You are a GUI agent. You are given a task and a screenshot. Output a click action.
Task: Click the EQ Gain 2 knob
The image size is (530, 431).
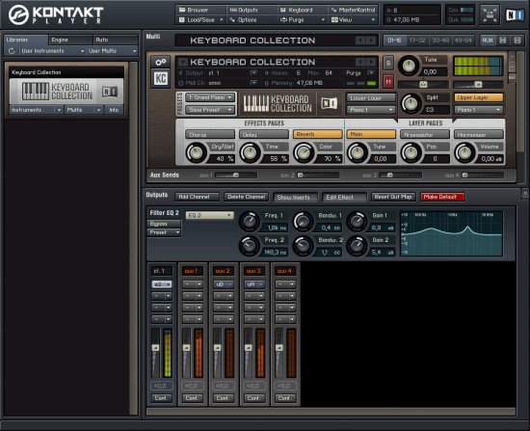click(x=357, y=246)
